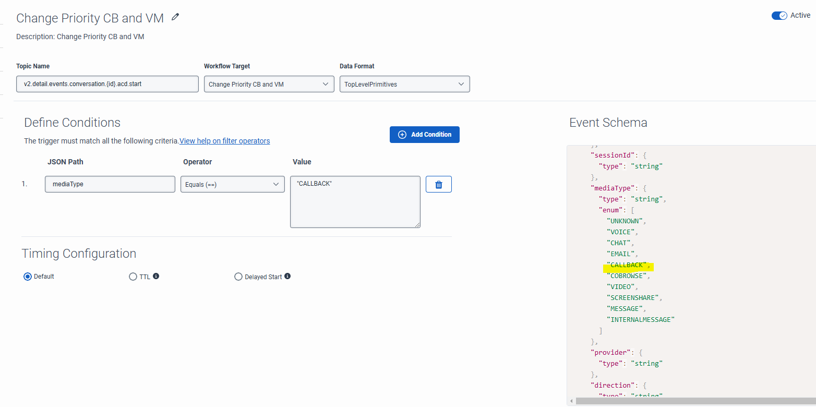This screenshot has width=816, height=407.
Task: Select the Delayed Start radio button
Action: (x=238, y=277)
